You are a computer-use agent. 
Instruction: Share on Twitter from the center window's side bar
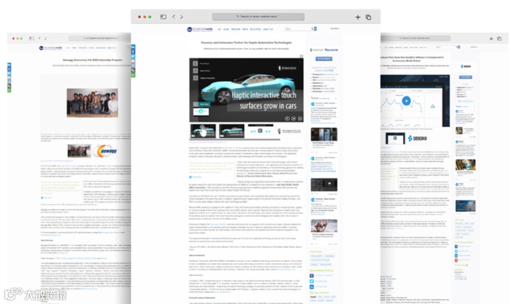[133, 56]
